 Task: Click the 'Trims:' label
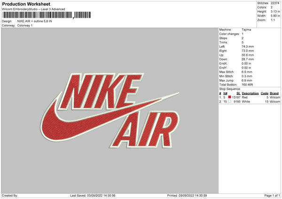pyautogui.click(x=223, y=42)
